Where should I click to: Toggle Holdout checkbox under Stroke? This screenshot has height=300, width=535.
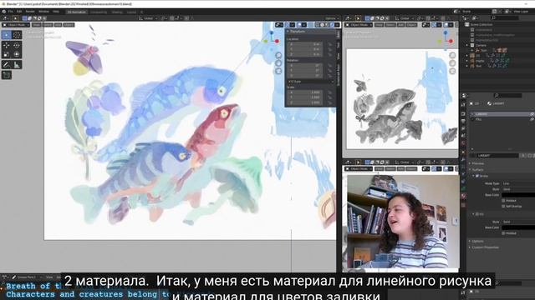click(x=503, y=201)
